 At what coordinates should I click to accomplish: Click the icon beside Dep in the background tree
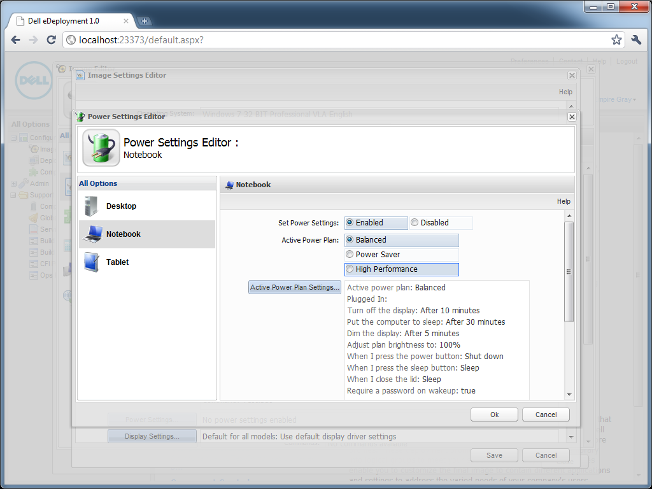click(x=34, y=160)
